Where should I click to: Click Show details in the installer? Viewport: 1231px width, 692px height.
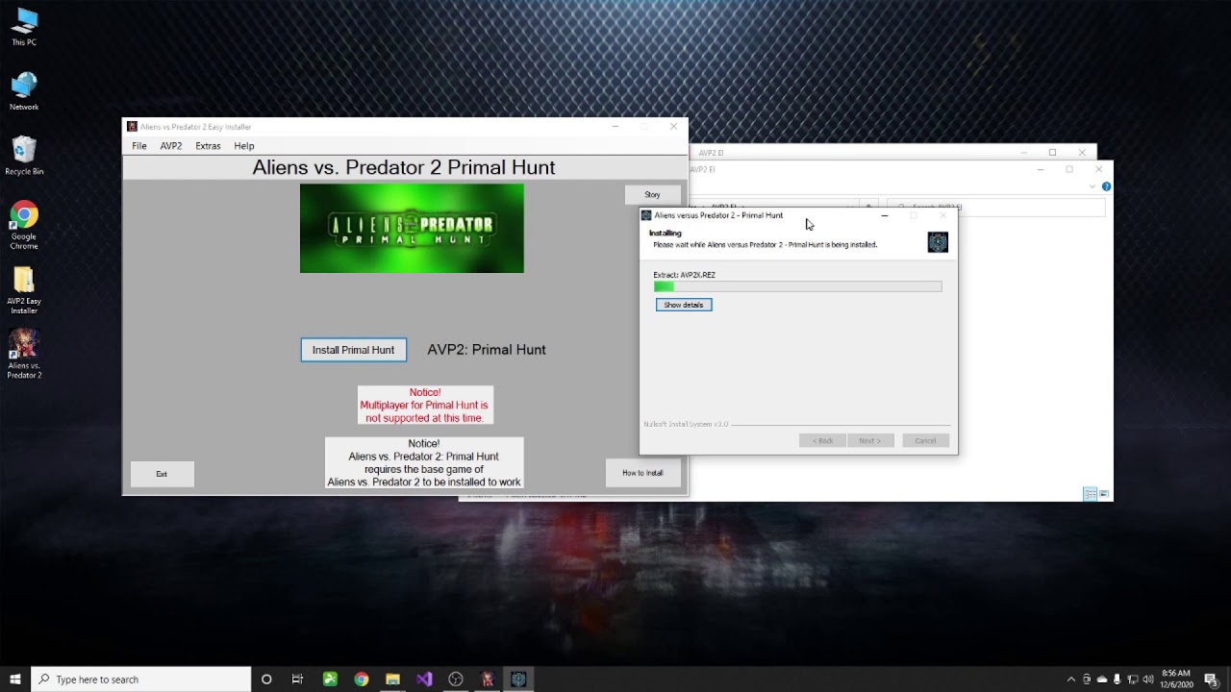(x=684, y=305)
